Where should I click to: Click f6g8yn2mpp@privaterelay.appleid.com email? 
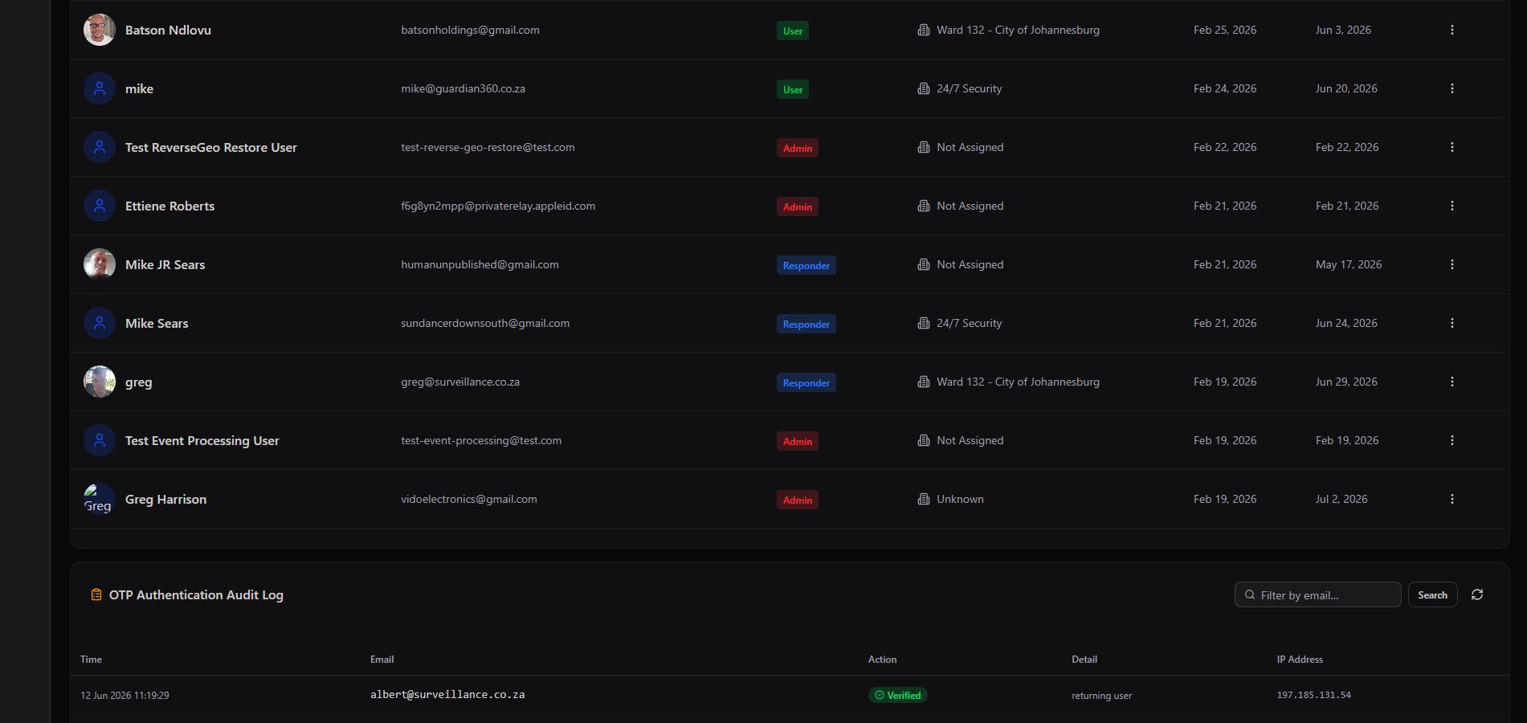coord(498,206)
